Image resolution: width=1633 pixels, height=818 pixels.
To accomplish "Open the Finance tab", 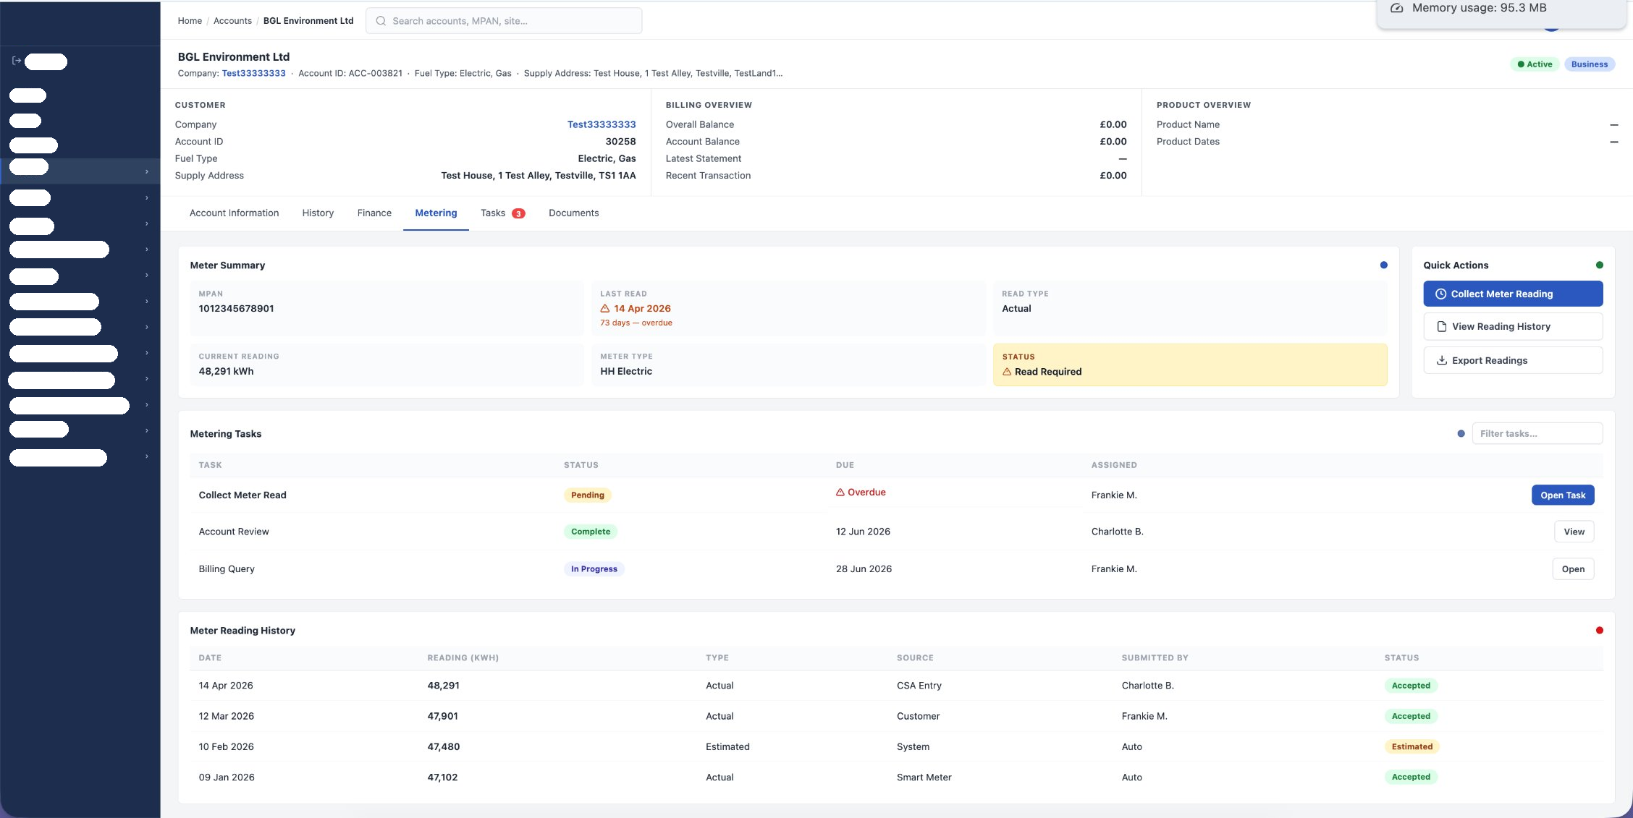I will click(x=374, y=213).
